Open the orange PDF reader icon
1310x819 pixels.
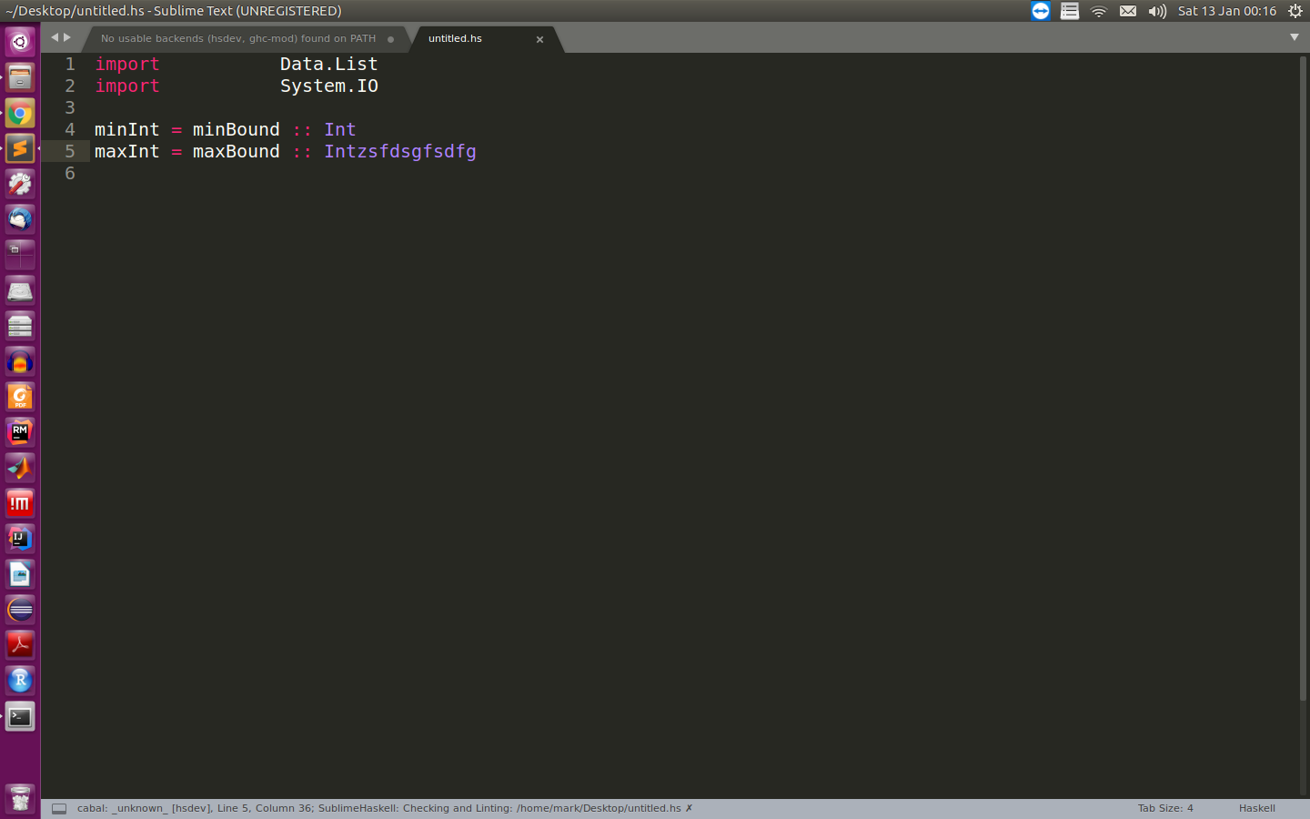tap(20, 397)
